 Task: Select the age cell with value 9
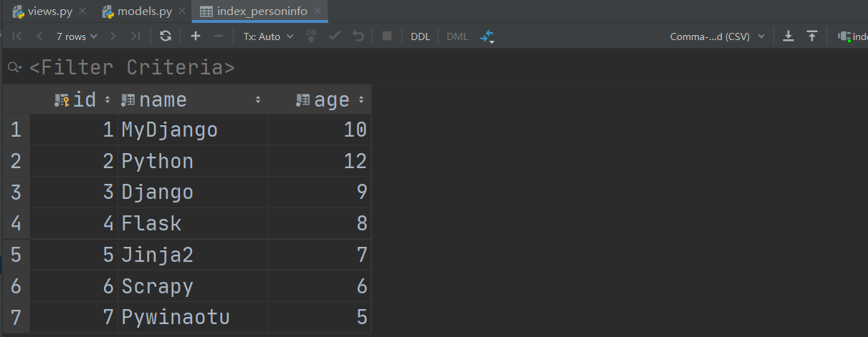coord(320,192)
